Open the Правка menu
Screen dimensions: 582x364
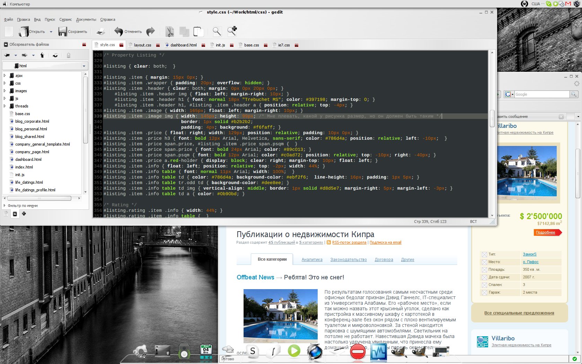[x=24, y=19]
